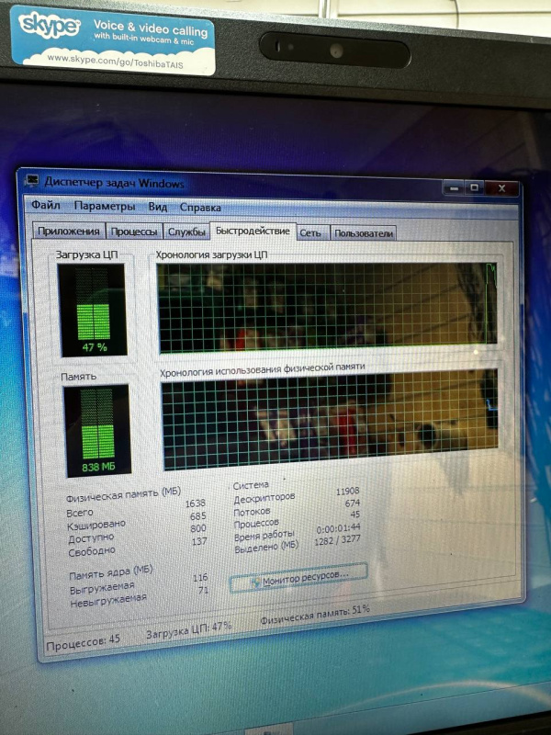
Task: Click the physical memory usage history graph
Action: point(331,419)
